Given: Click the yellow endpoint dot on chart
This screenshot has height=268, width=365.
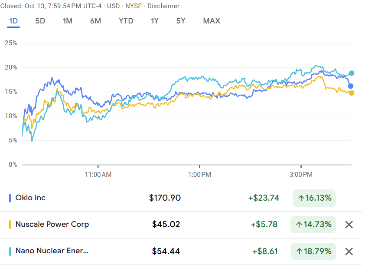Looking at the screenshot, I should [x=351, y=93].
